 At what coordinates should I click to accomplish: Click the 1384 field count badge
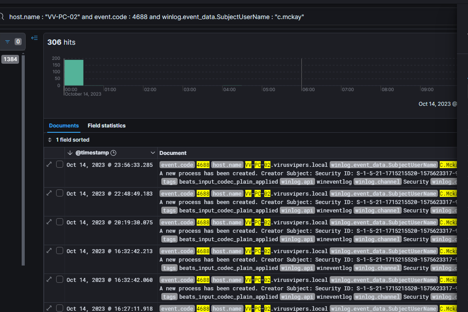tap(10, 59)
